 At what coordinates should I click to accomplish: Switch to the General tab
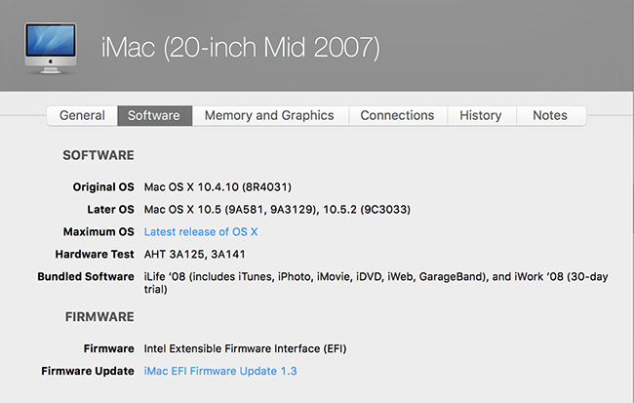82,115
